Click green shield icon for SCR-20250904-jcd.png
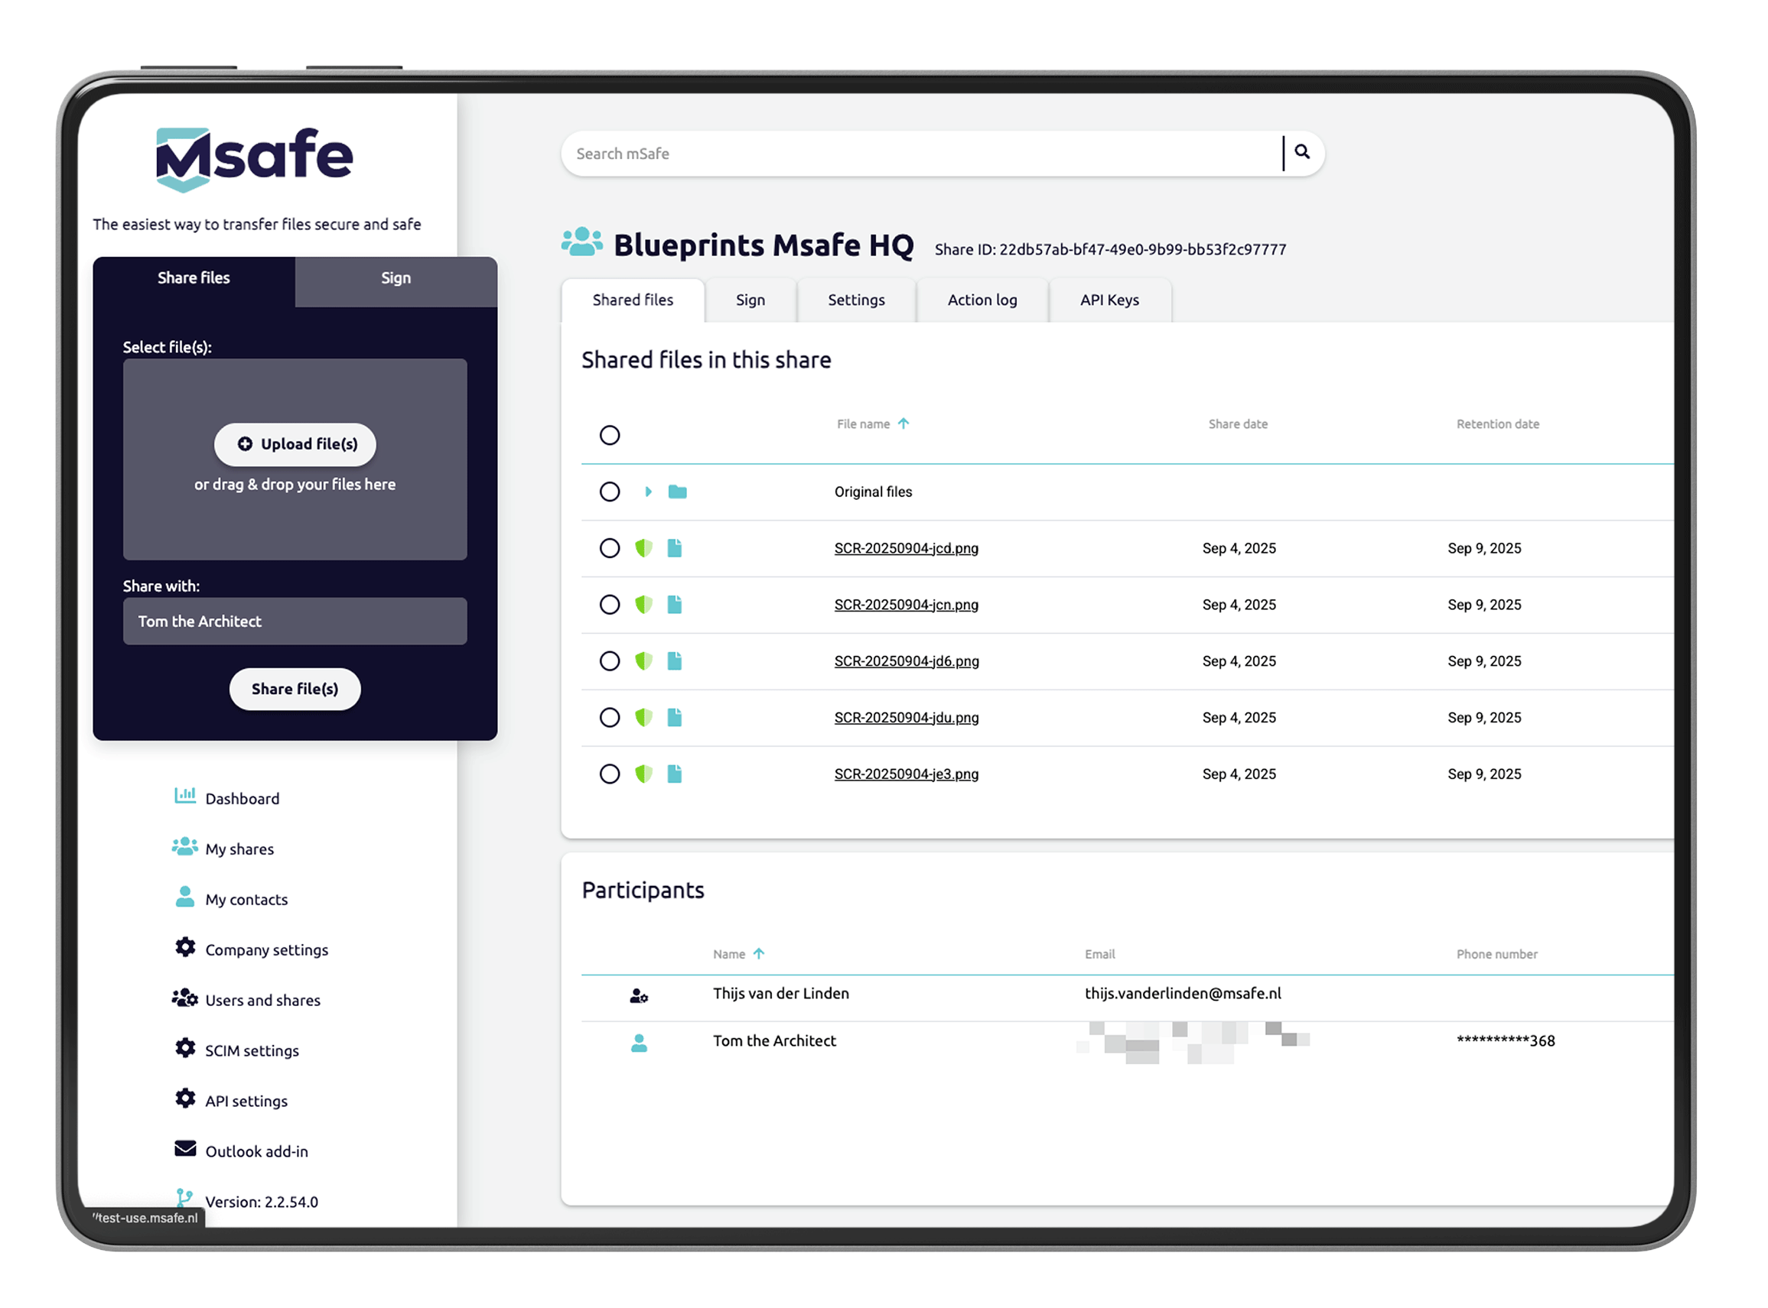This screenshot has width=1768, height=1308. point(643,548)
